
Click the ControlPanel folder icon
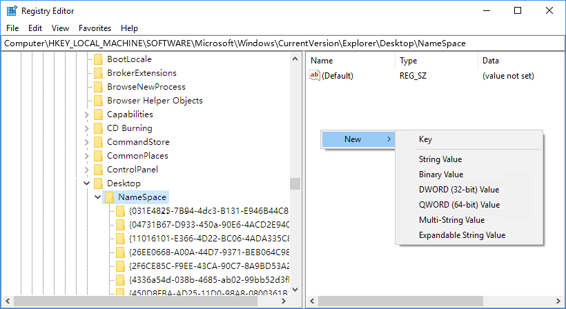[x=98, y=170]
